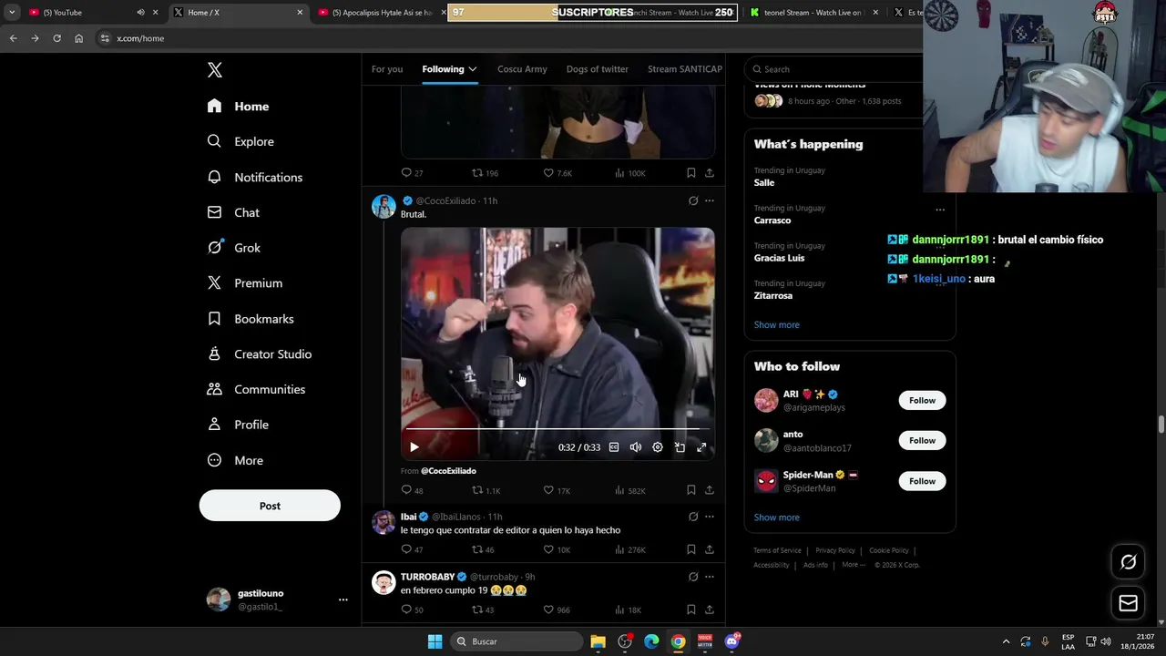Open Show more under What's happening
Viewport: 1166px width, 656px height.
point(776,325)
